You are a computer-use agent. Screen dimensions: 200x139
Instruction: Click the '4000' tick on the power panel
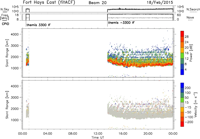coord(14,34)
